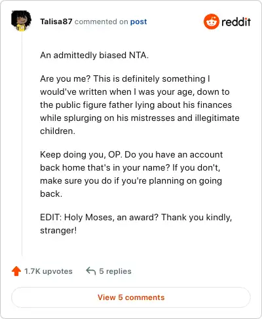This screenshot has width=262, height=319.
Task: Click the "Keep doing you, OP." sentence
Action: click(x=81, y=154)
